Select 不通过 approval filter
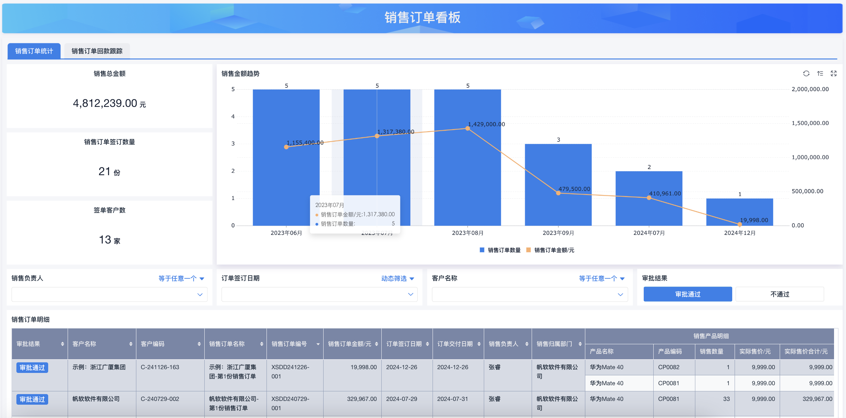The image size is (846, 418). point(779,294)
